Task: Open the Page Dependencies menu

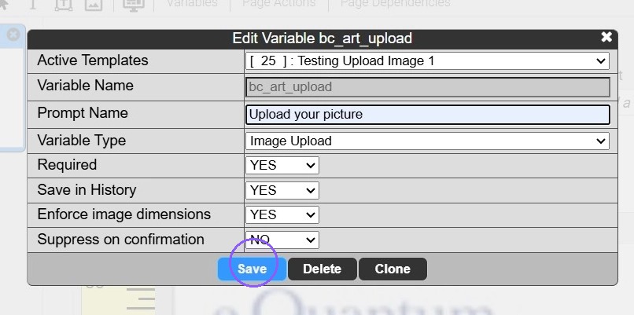Action: pos(396,4)
